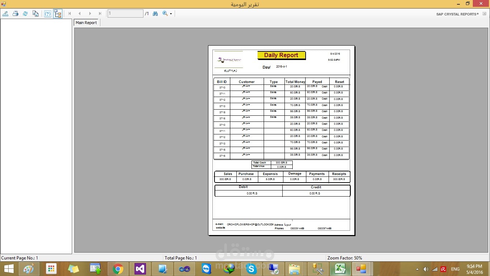The image size is (490, 276).
Task: Click the Zoom magnifier icon
Action: click(165, 14)
